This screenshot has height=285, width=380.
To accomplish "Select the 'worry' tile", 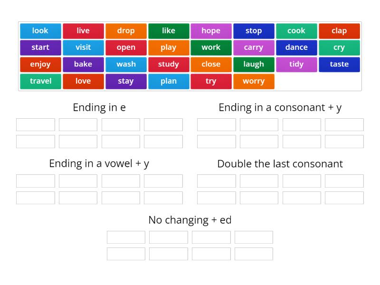I will coord(254,81).
